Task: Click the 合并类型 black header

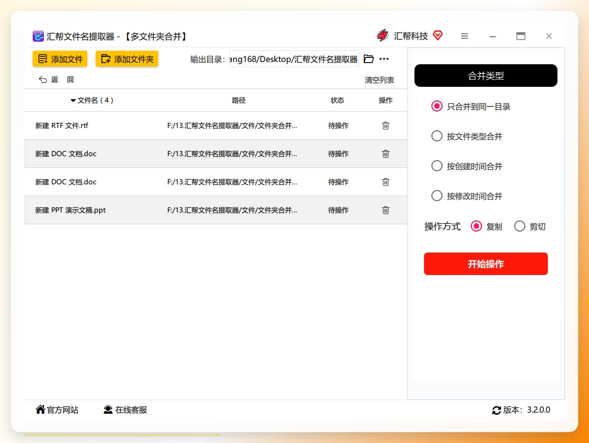Action: pyautogui.click(x=486, y=76)
